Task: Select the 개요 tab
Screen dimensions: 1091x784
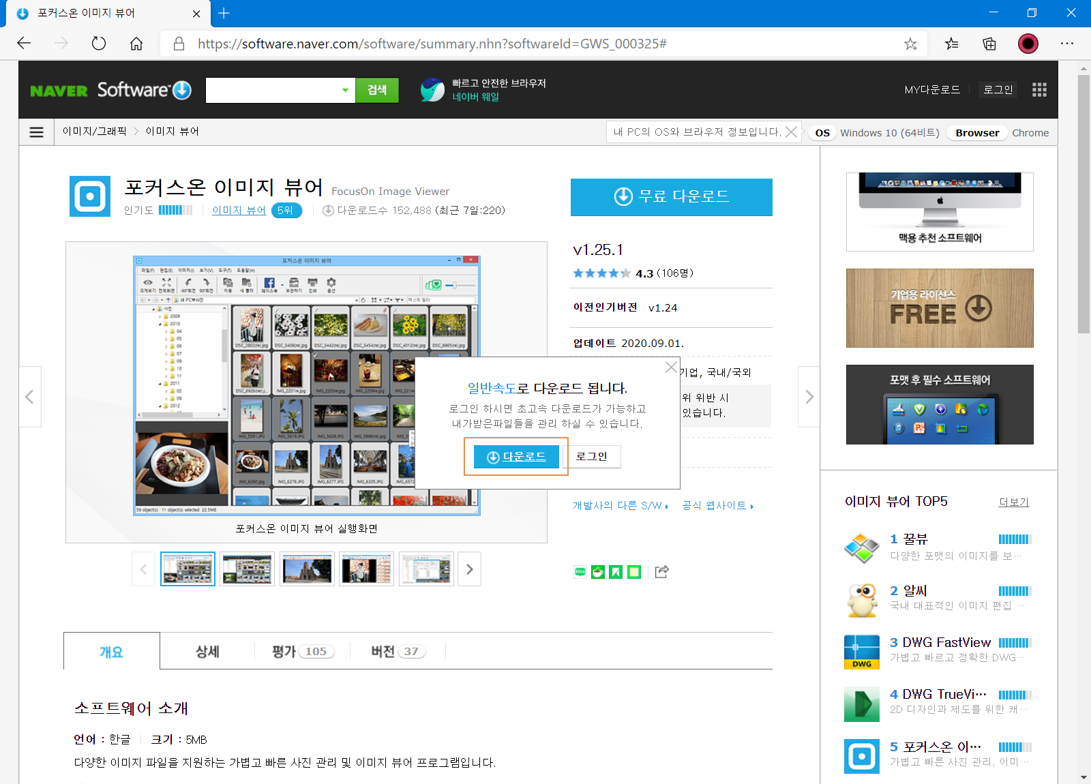Action: (x=112, y=652)
